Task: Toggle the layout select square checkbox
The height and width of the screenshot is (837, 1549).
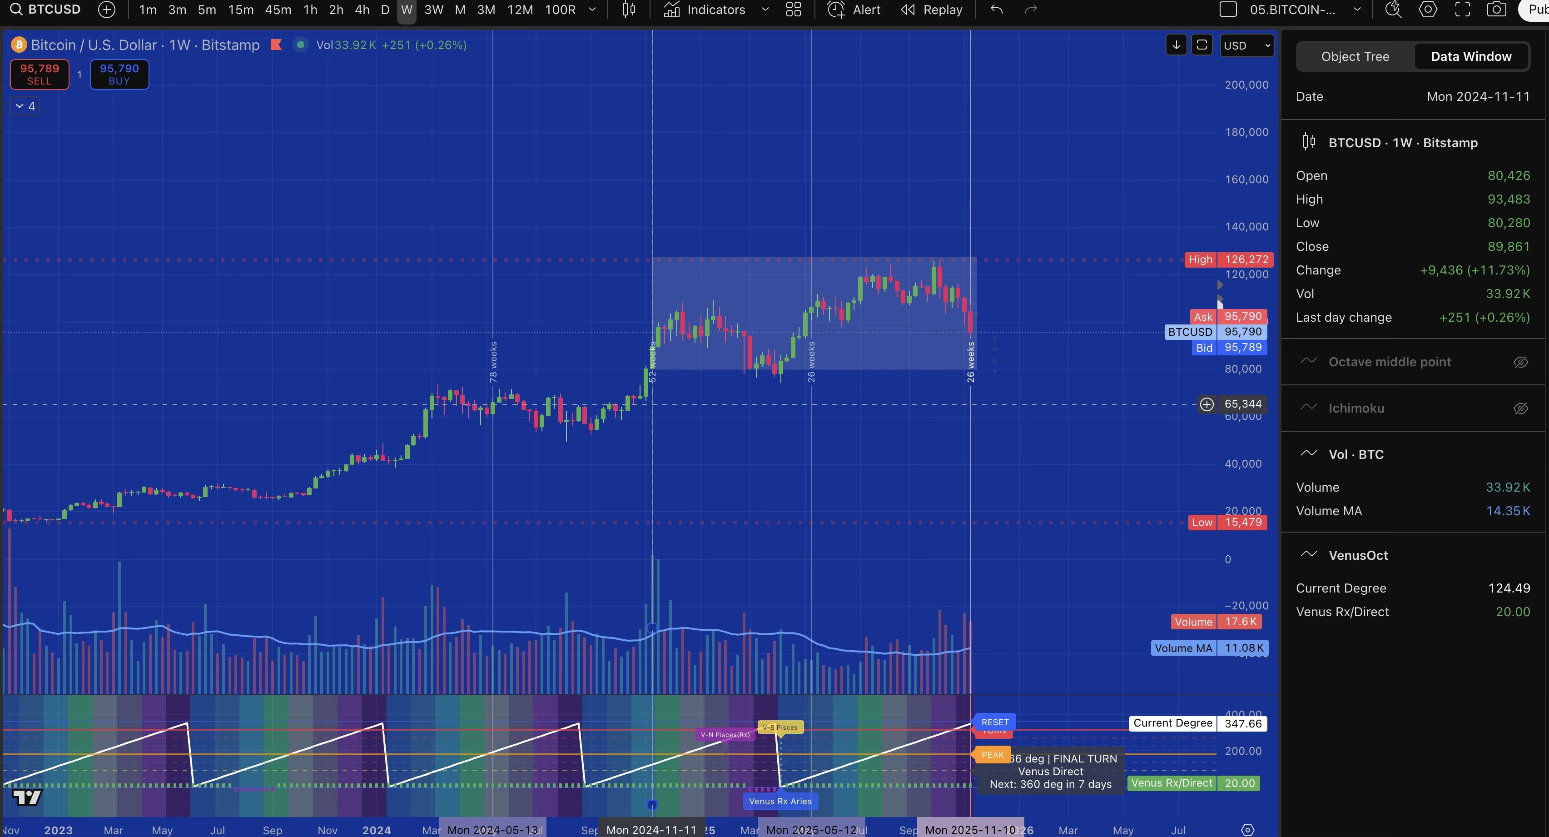Action: click(1228, 10)
